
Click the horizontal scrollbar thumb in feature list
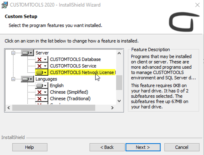54,108
